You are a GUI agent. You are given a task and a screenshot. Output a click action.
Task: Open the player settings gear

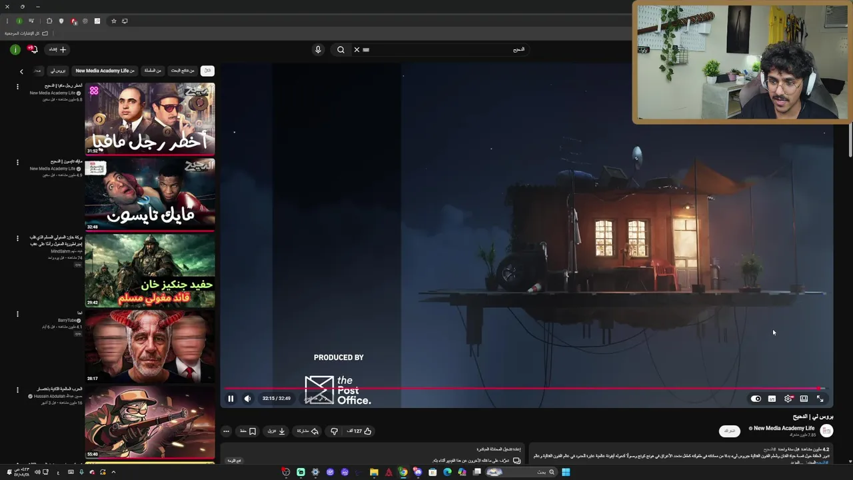788,399
